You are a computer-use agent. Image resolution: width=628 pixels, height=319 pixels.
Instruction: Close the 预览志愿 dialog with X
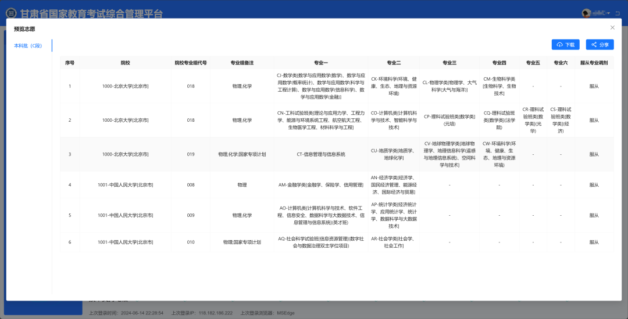pos(612,27)
